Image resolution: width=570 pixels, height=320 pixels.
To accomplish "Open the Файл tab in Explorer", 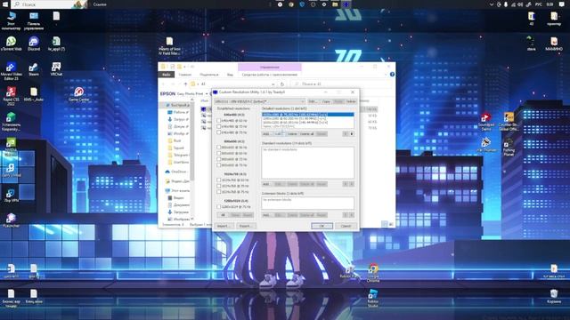I will click(x=167, y=75).
